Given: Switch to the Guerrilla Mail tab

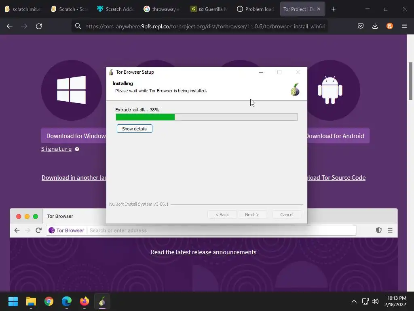Looking at the screenshot, I should [209, 9].
